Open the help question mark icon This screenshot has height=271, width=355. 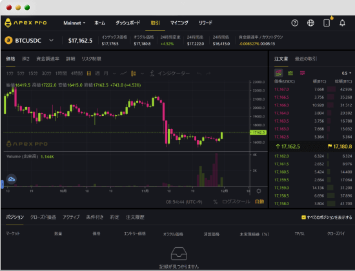click(294, 23)
